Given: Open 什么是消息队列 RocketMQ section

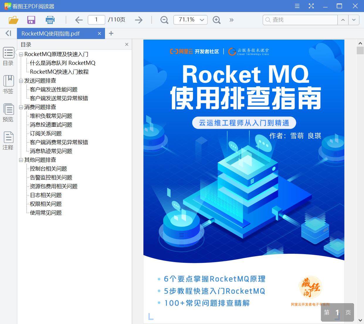Looking at the screenshot, I should (x=62, y=63).
